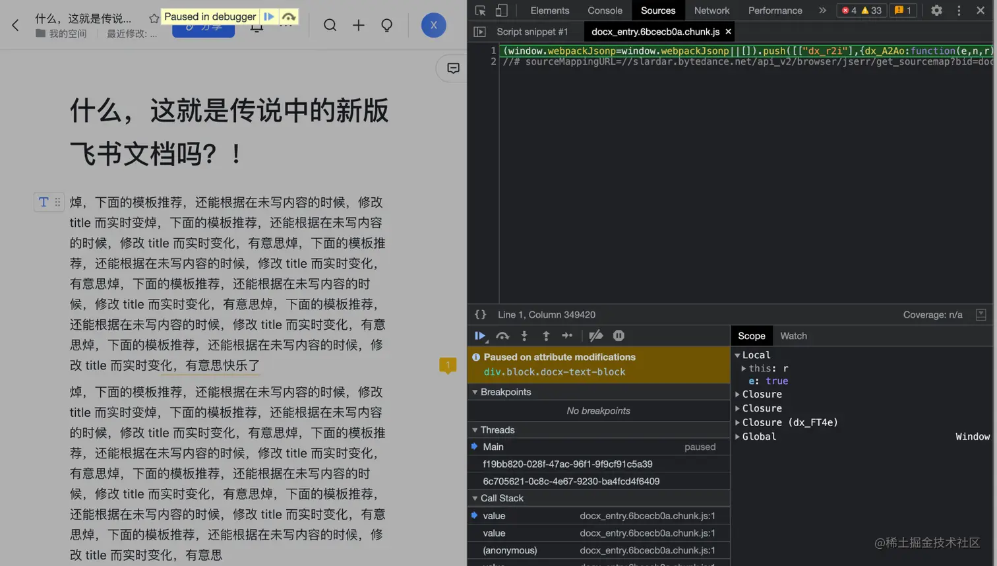This screenshot has width=997, height=566.
Task: Reveal div.block.docx-text-block element
Action: point(555,372)
